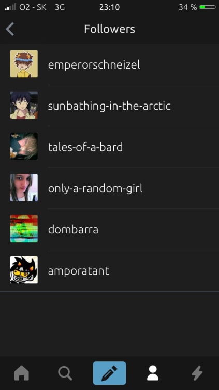The image size is (219, 390).
Task: Open emperorschneizel's avatar
Action: [24, 64]
